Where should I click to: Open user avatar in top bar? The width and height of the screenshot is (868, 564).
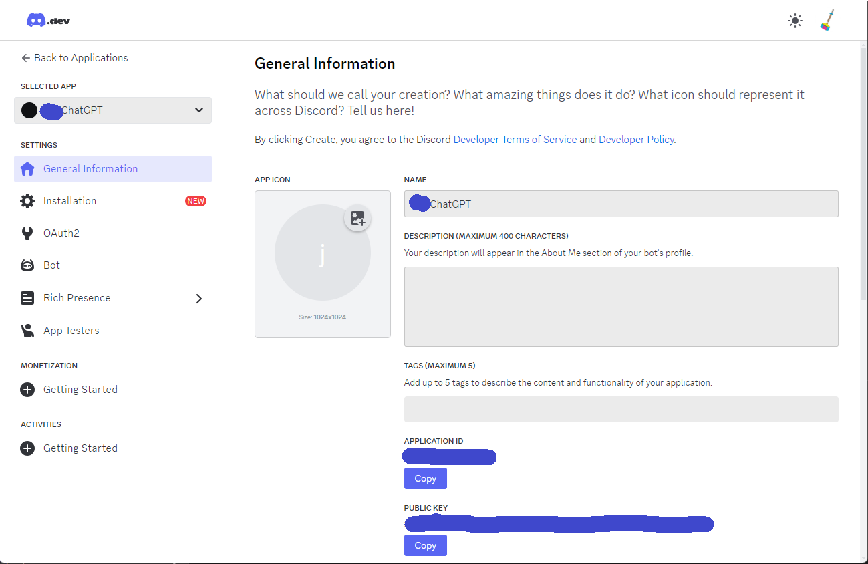pyautogui.click(x=827, y=21)
